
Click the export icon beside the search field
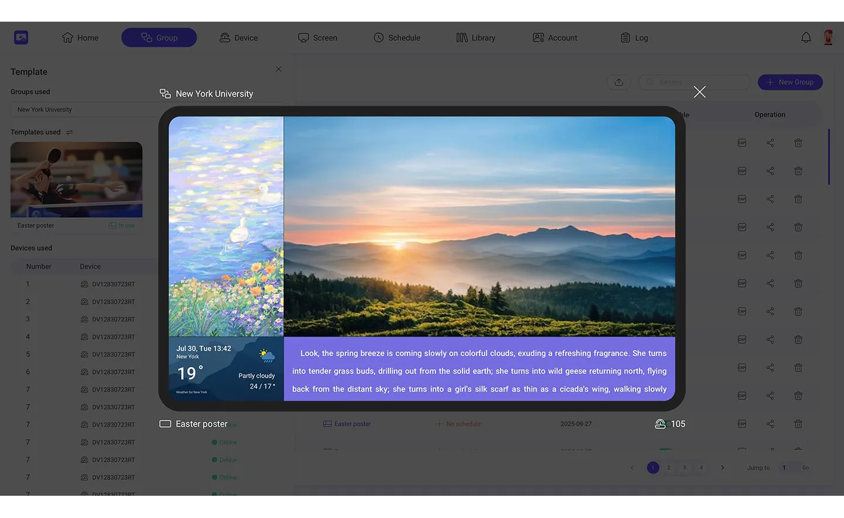click(619, 83)
